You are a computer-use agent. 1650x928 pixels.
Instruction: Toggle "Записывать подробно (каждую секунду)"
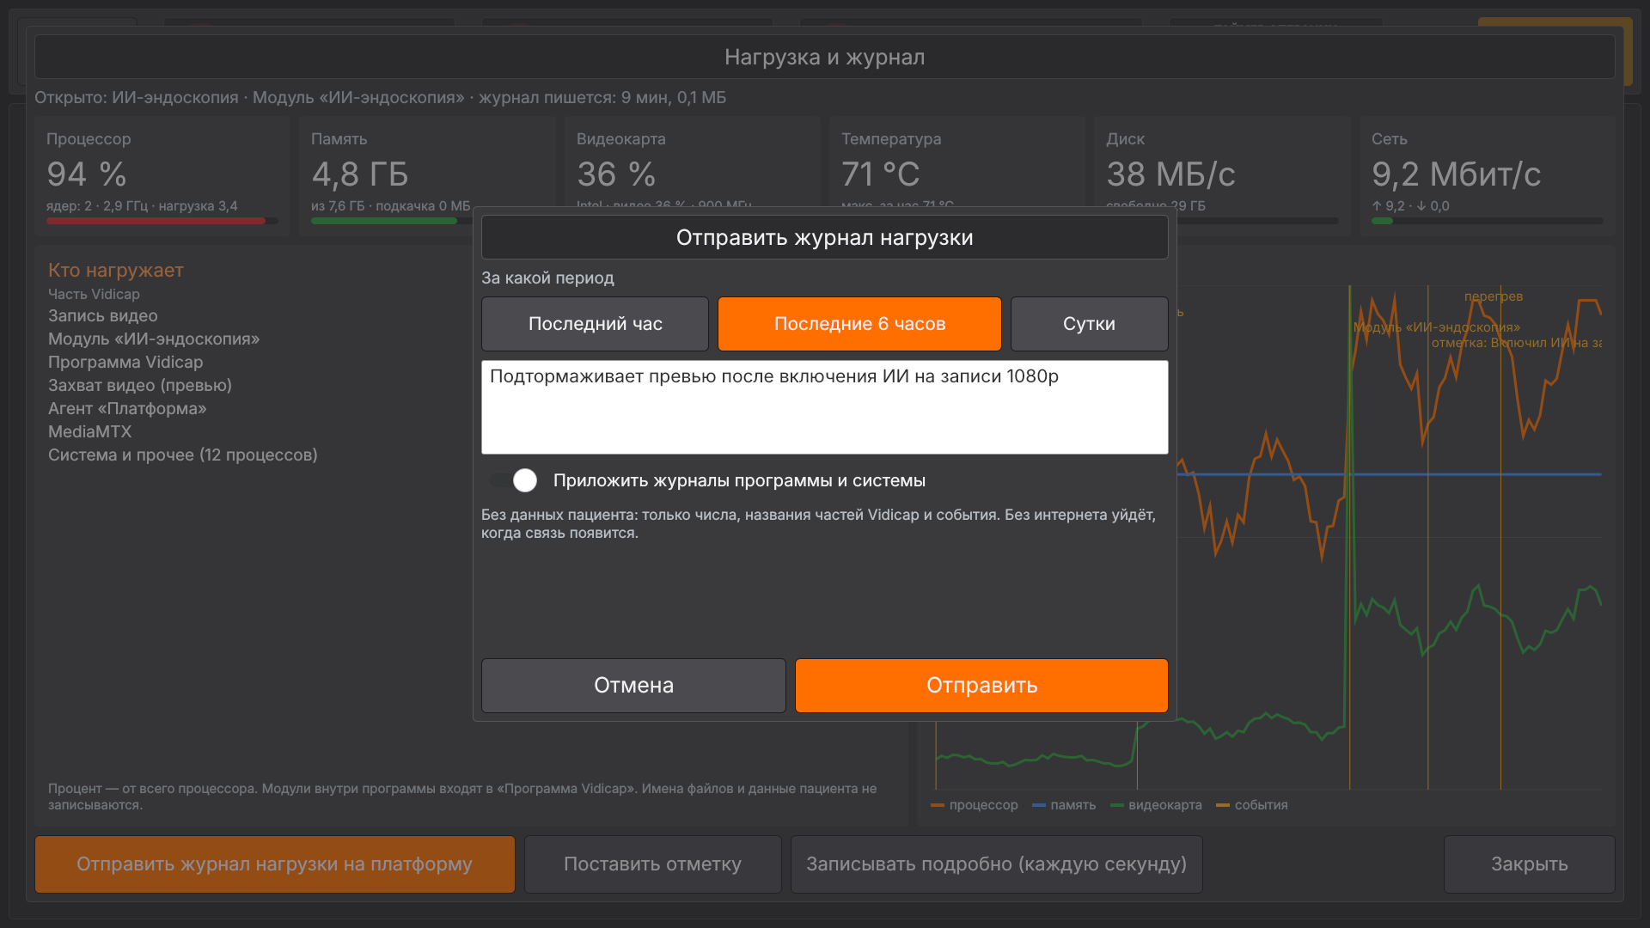click(x=996, y=864)
